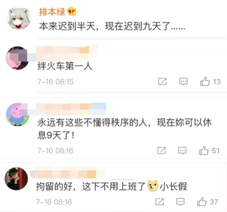This screenshot has height=212, width=227.
Task: Share the 绊火车第一人 comment
Action: click(162, 82)
